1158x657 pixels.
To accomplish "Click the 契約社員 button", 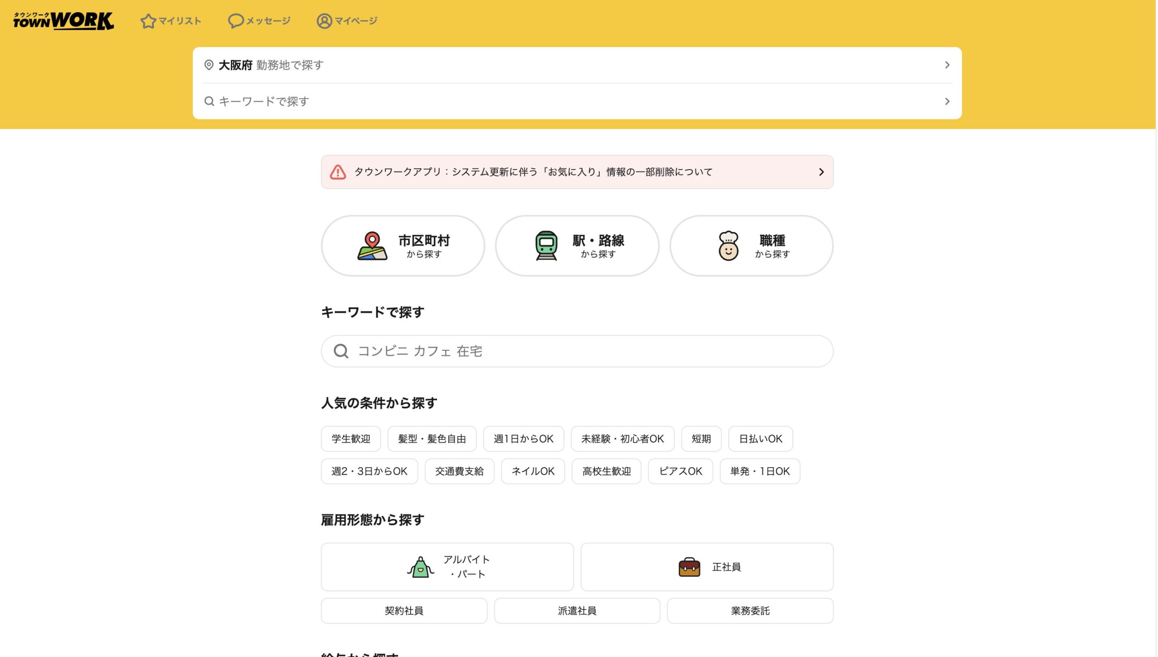I will 404,611.
